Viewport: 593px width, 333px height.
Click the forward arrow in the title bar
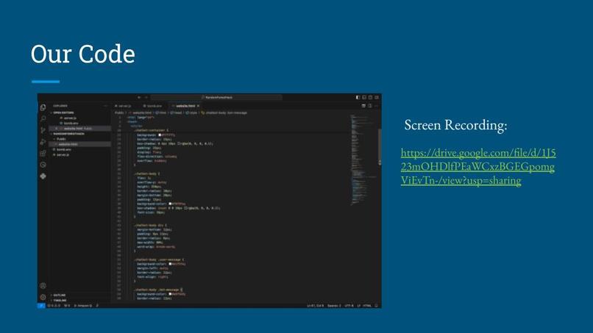click(146, 98)
